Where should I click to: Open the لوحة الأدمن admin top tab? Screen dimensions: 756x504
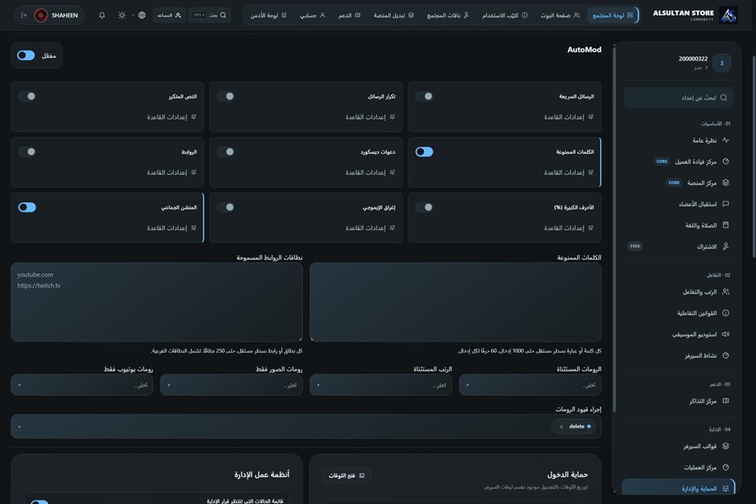(269, 16)
